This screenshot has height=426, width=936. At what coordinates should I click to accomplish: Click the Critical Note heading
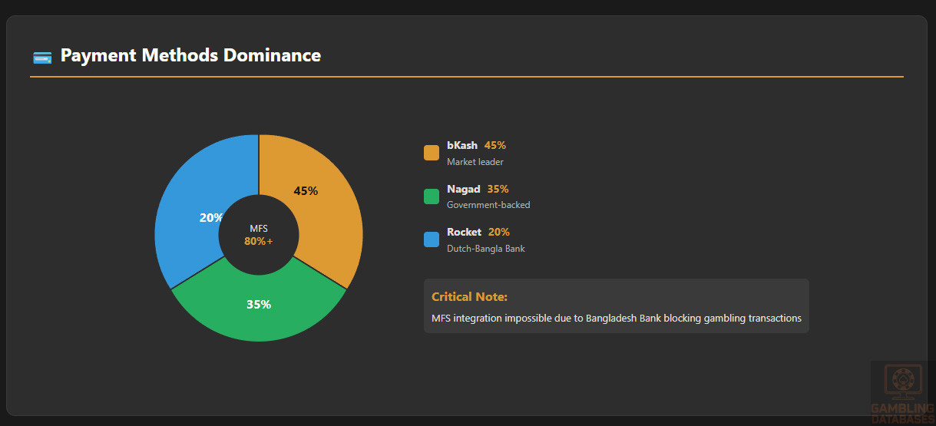point(469,297)
